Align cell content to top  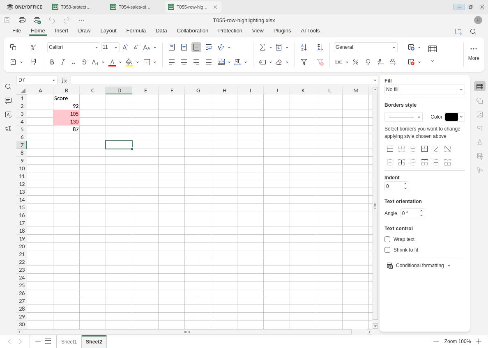[171, 47]
